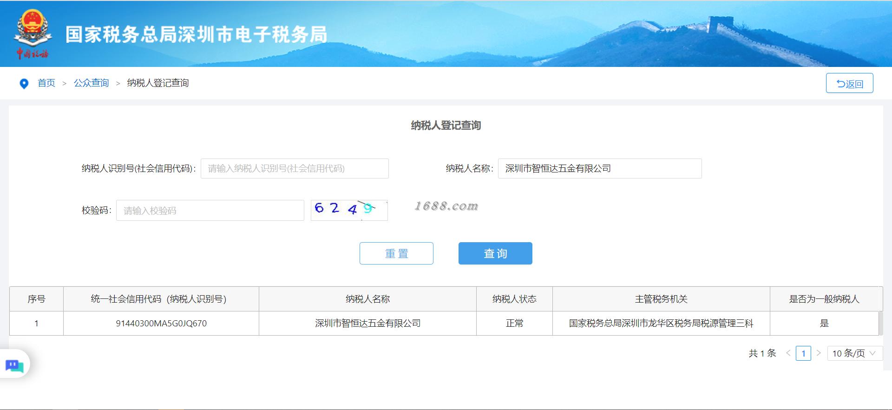Open 公众查询 breadcrumb link
This screenshot has width=892, height=410.
(91, 83)
